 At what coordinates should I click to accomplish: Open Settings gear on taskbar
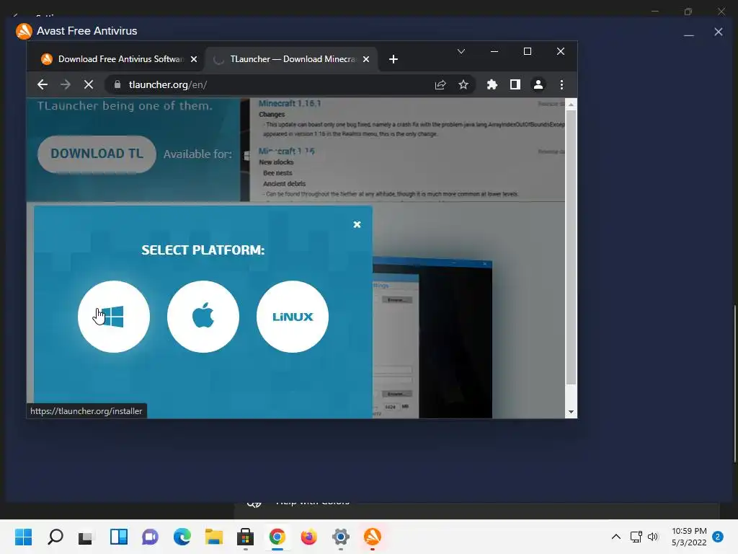click(x=341, y=537)
